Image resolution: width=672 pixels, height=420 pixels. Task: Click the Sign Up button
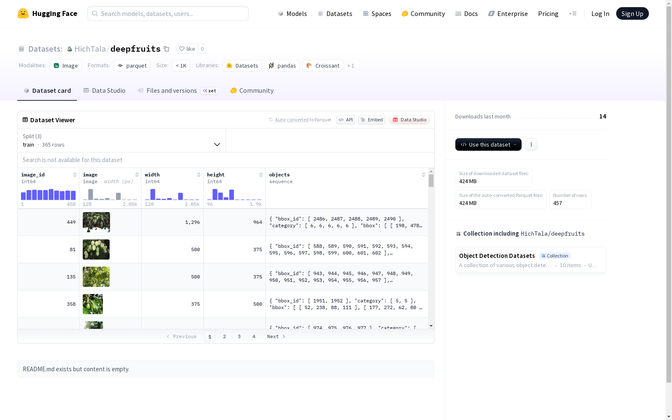coord(632,13)
